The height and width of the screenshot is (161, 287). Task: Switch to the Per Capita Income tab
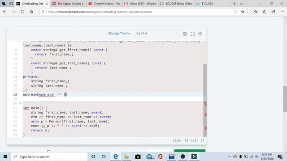(68, 4)
